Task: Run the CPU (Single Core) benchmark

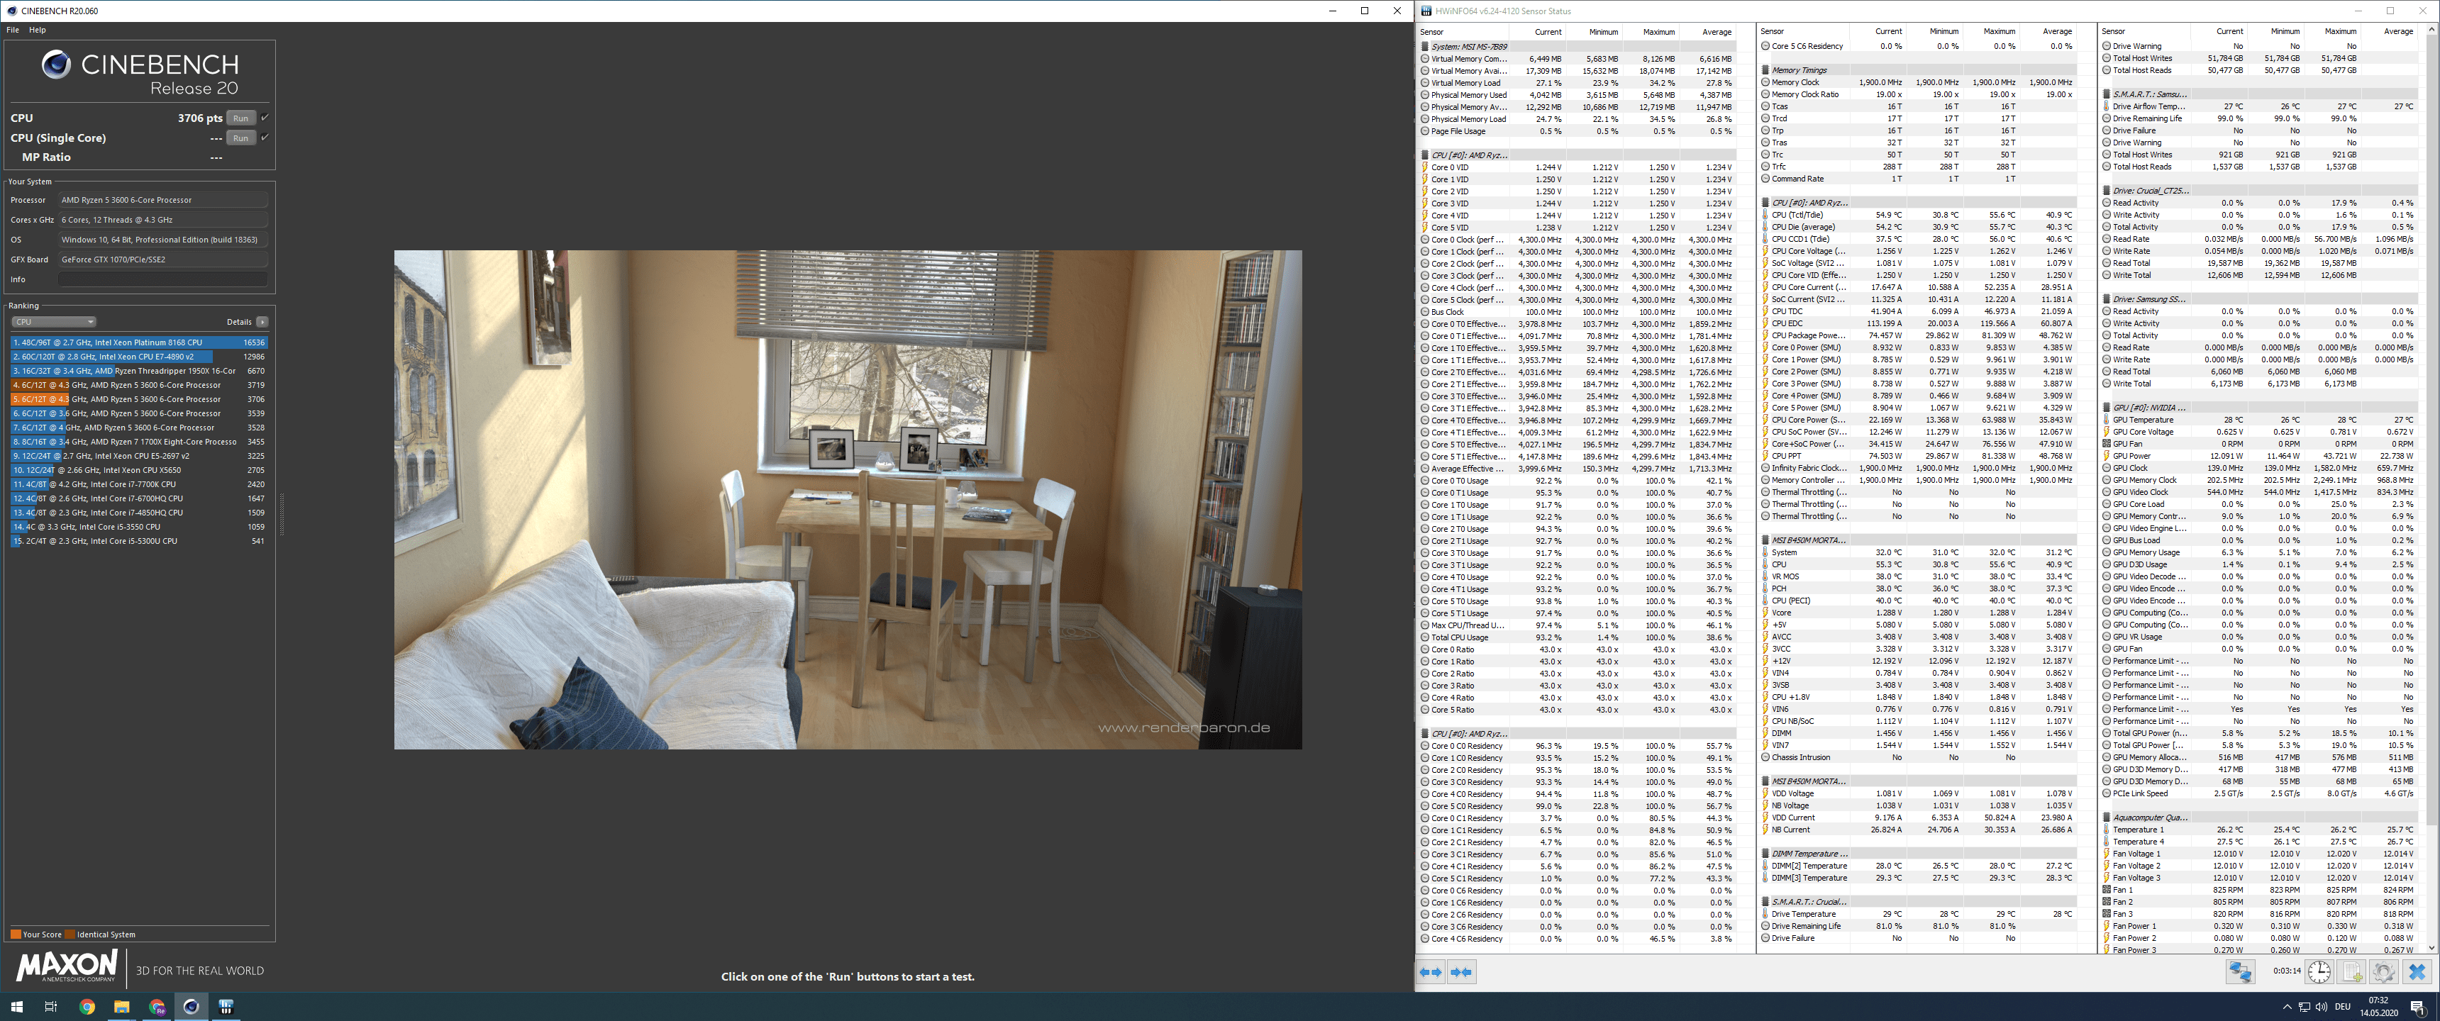Action: [x=240, y=138]
